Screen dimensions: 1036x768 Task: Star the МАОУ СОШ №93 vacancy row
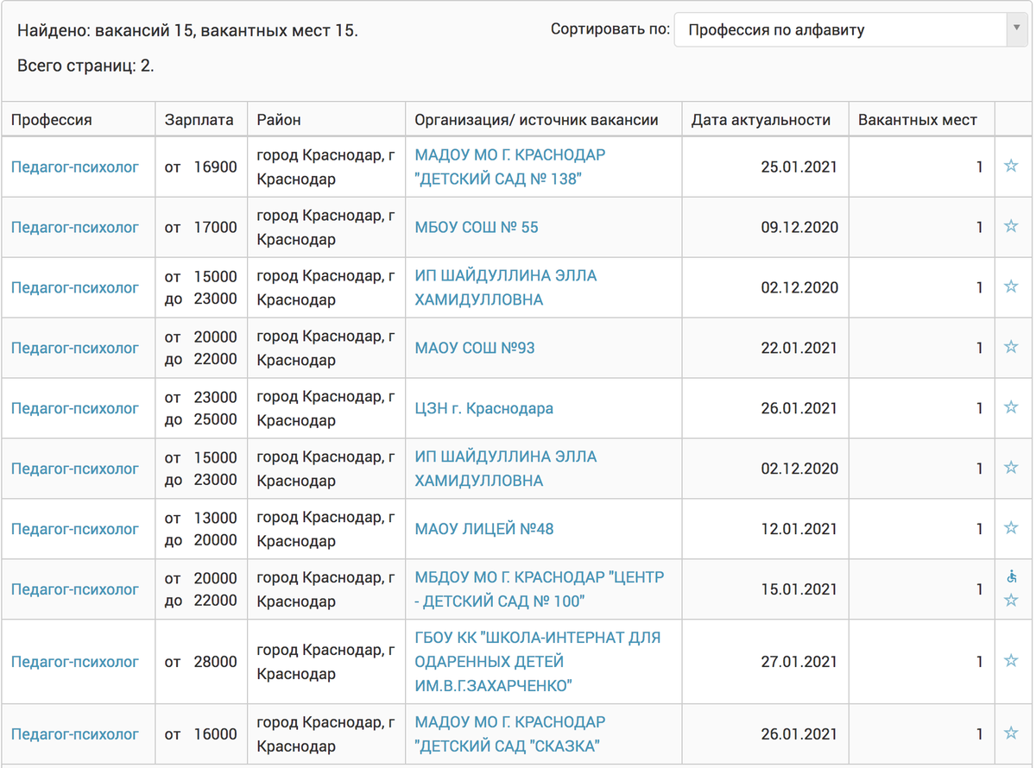pos(1013,348)
